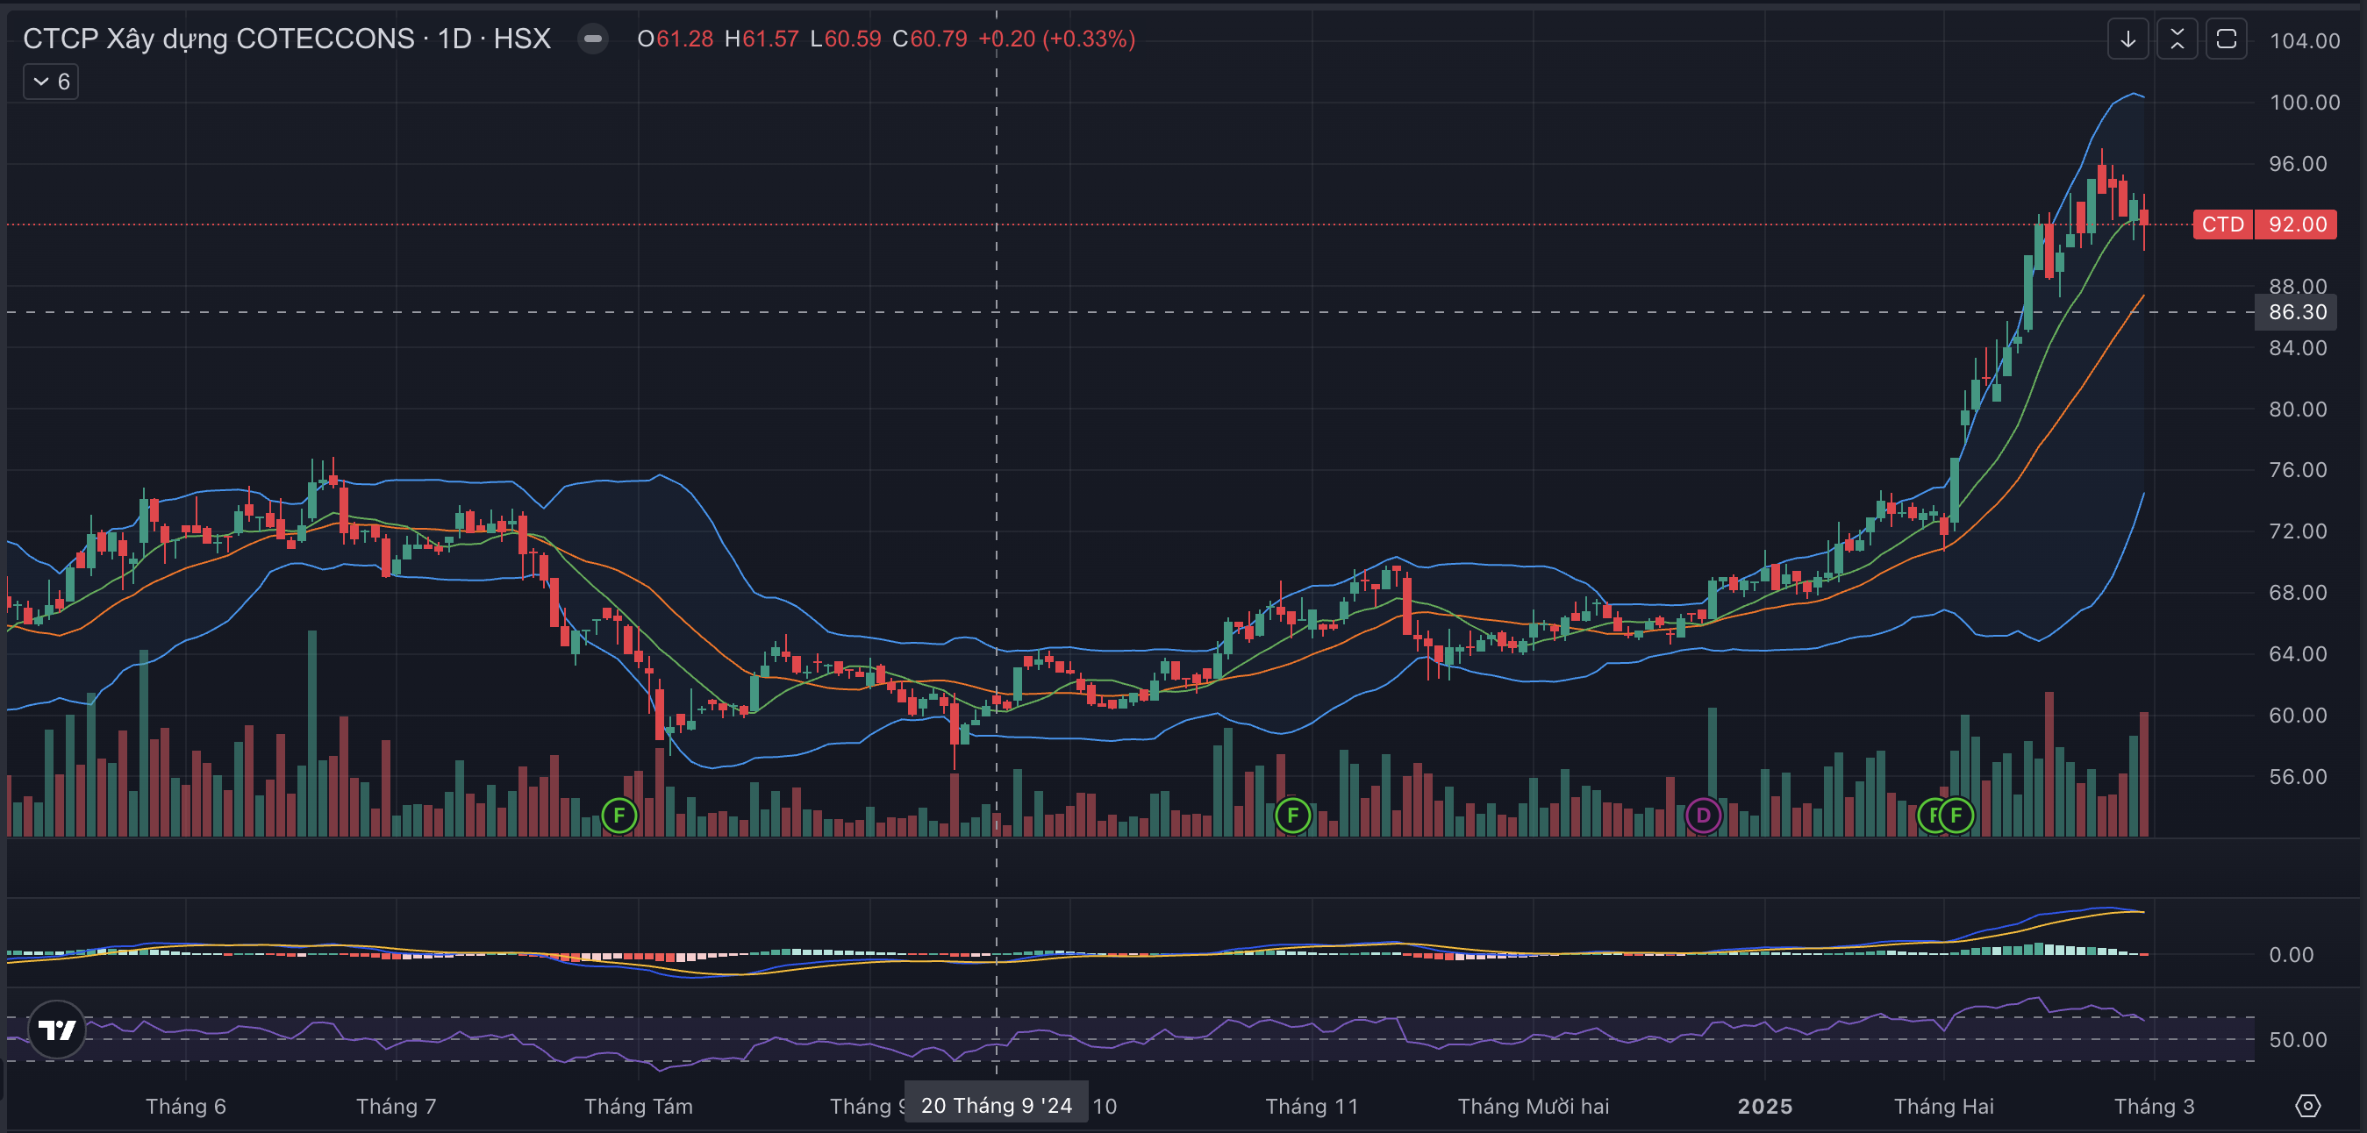Open TradingView logo at bottom left
This screenshot has width=2367, height=1133.
coord(57,1030)
